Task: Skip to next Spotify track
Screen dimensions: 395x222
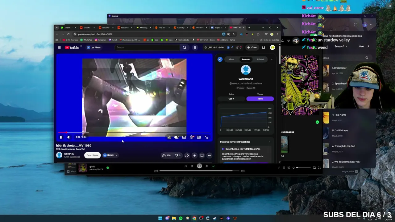Action: click(x=207, y=166)
